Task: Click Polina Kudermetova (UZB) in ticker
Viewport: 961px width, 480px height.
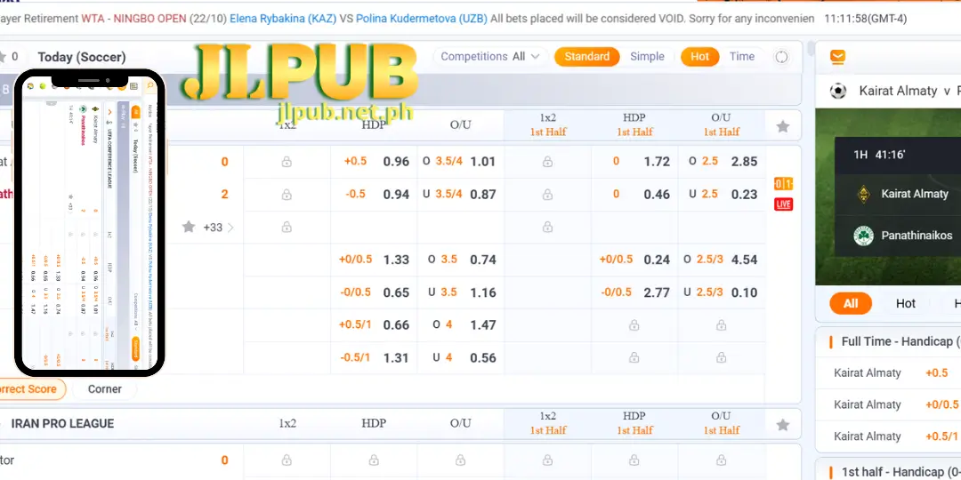Action: [x=422, y=19]
